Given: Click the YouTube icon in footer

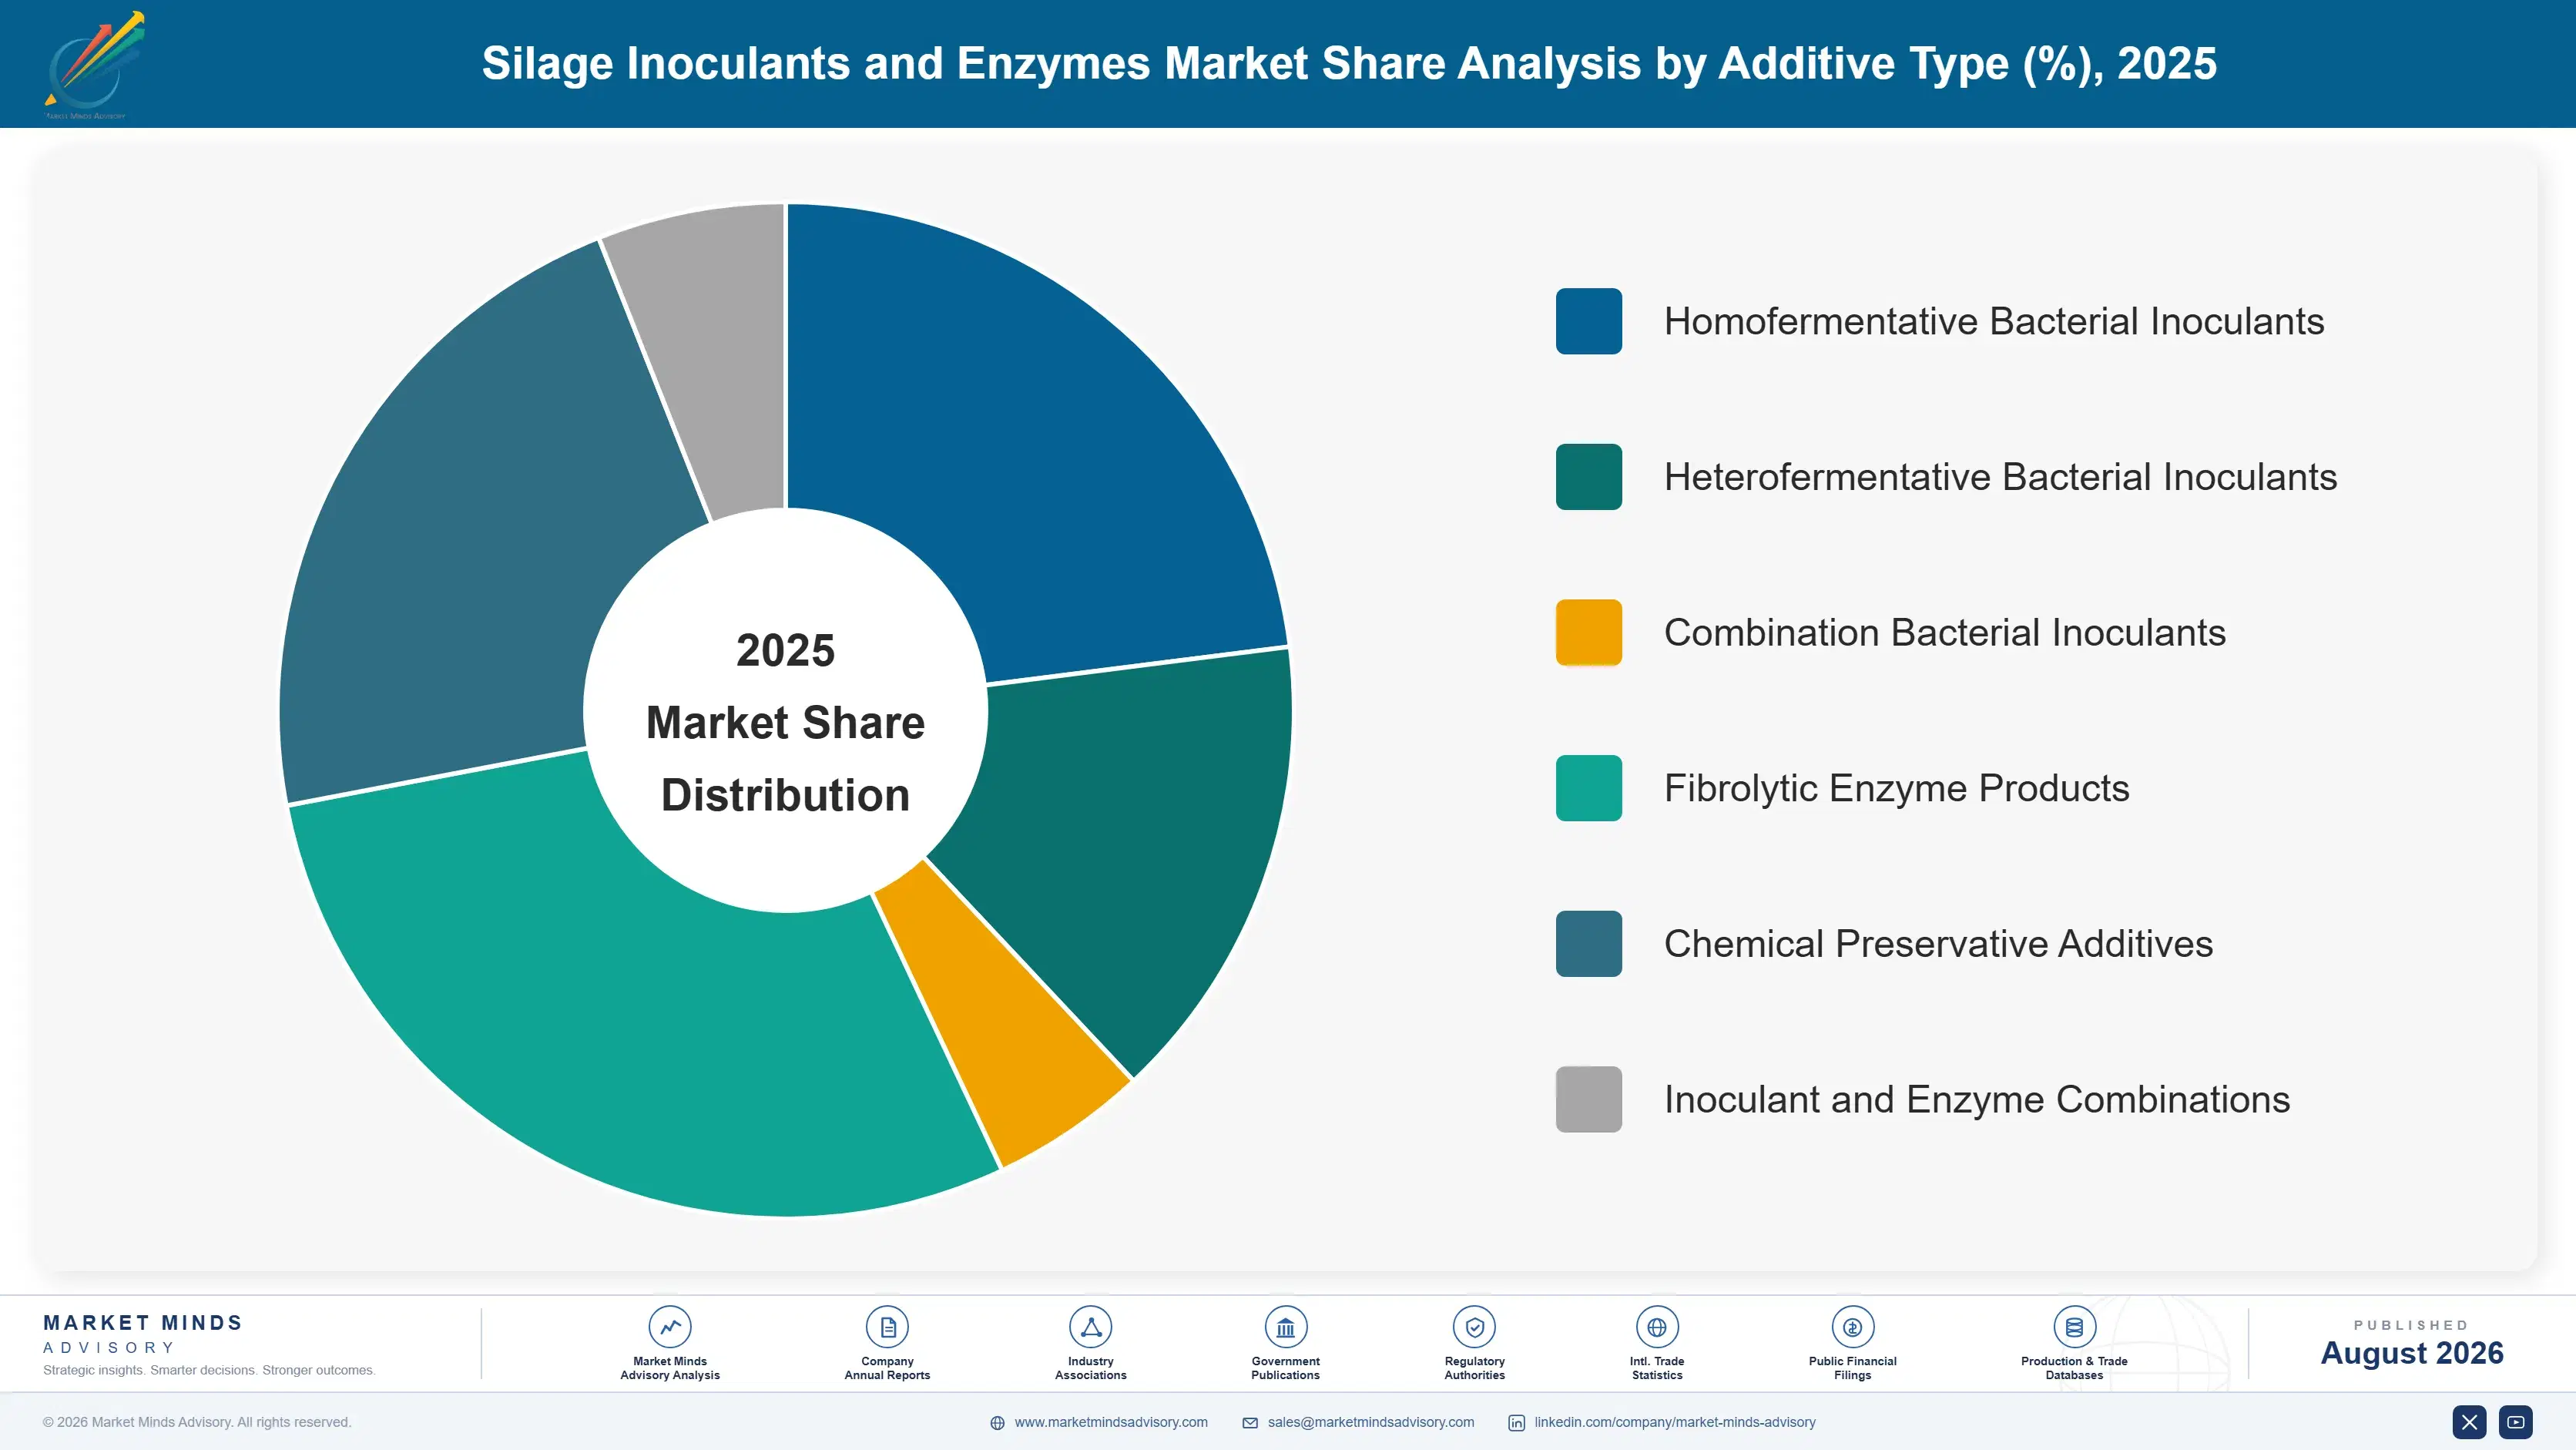Looking at the screenshot, I should [2516, 1422].
